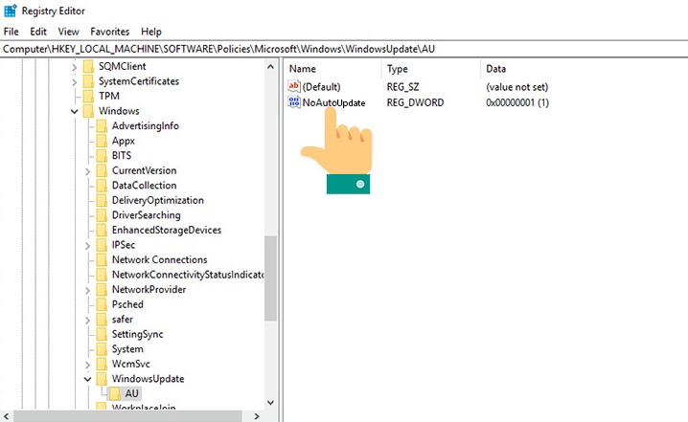Collapse the Windows key
688x422 pixels.
point(74,112)
